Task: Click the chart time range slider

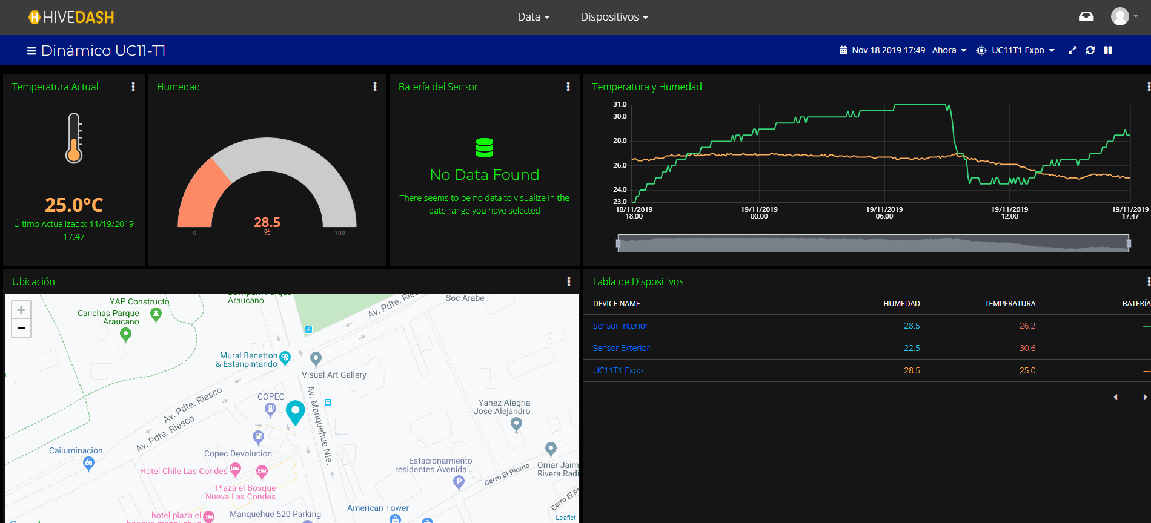Action: coord(873,243)
